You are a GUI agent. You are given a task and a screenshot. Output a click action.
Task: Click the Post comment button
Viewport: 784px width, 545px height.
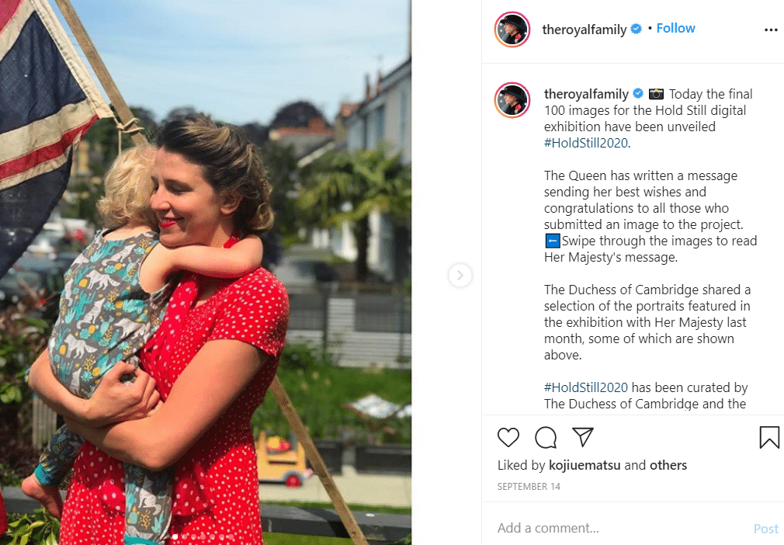765,529
